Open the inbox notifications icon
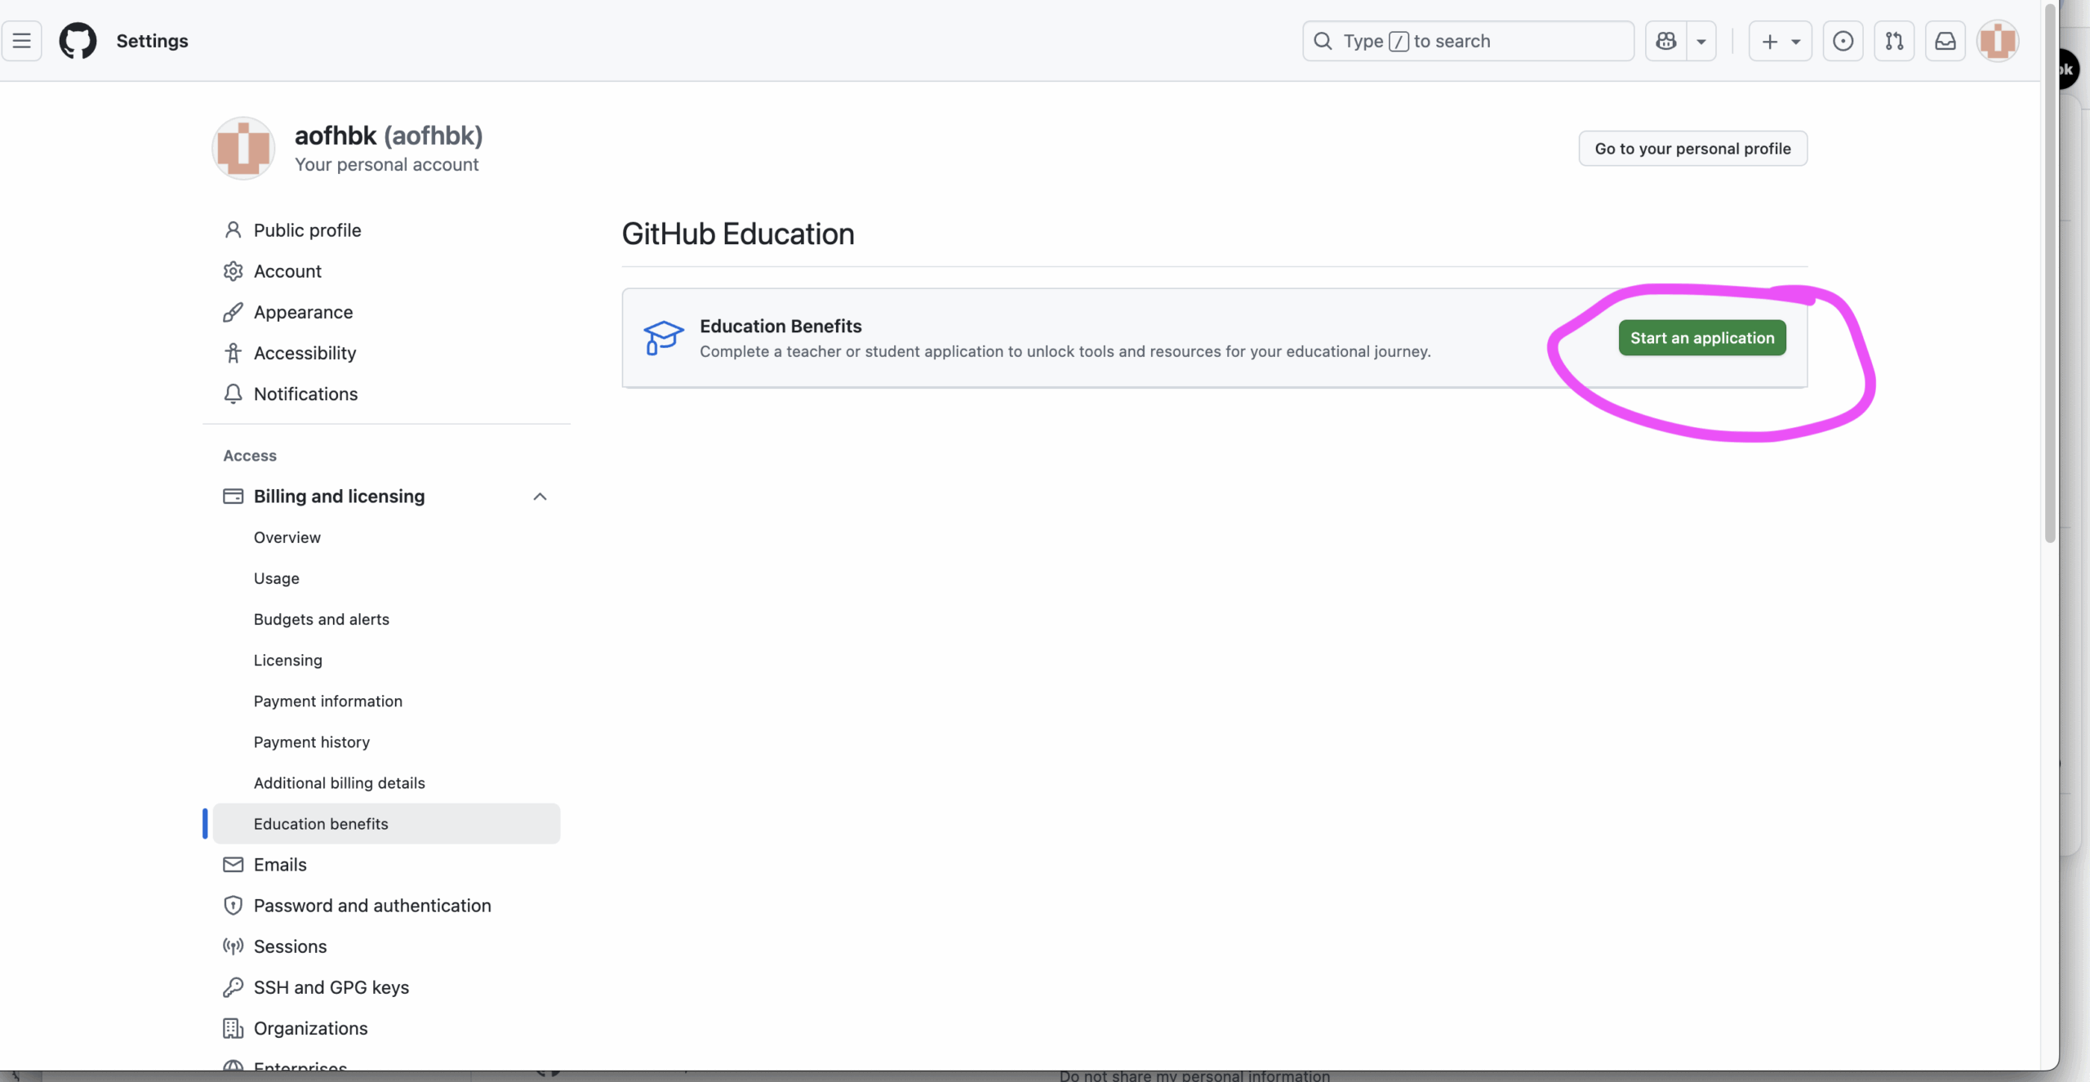 tap(1945, 40)
